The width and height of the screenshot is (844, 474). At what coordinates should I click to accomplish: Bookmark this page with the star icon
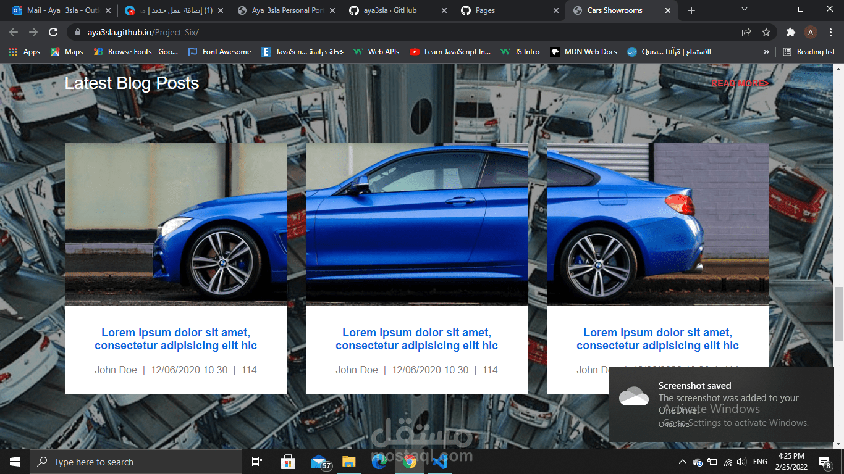click(x=766, y=32)
